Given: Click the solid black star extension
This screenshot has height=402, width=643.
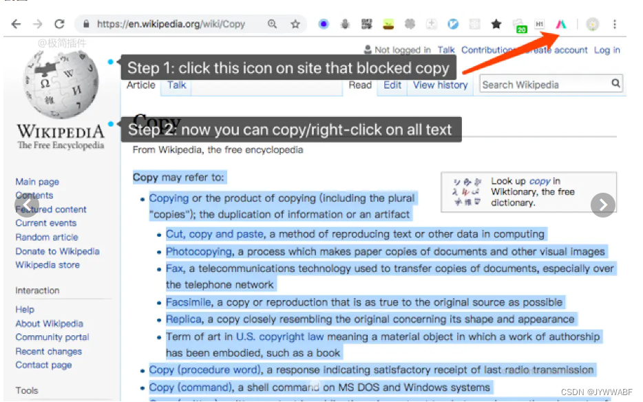Looking at the screenshot, I should pos(496,24).
